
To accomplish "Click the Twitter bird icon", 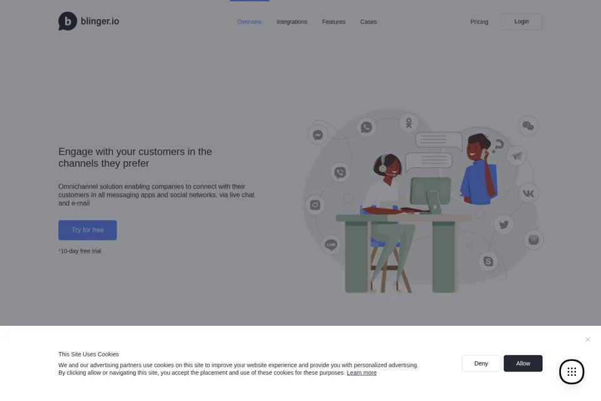I will (503, 224).
